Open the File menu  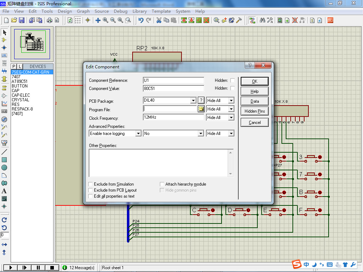point(6,11)
